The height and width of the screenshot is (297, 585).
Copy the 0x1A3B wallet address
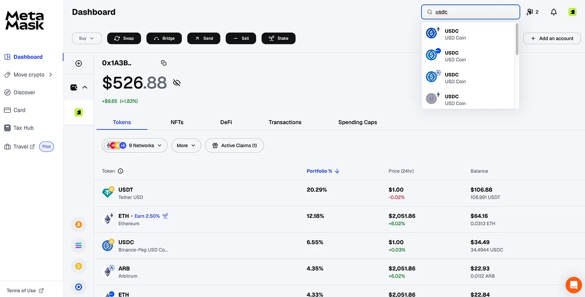tap(164, 63)
